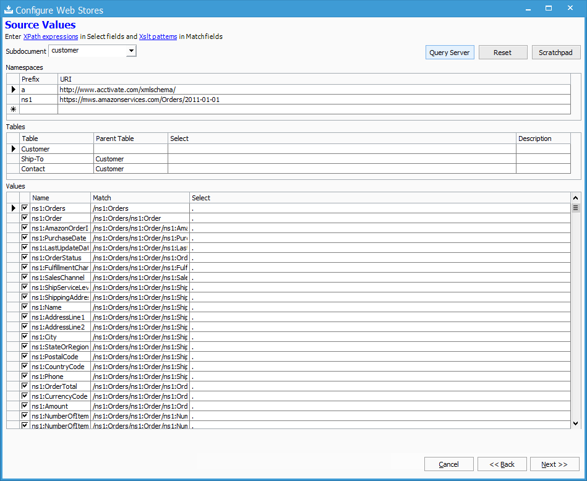Click the Query Server button
The image size is (587, 481).
click(x=450, y=53)
